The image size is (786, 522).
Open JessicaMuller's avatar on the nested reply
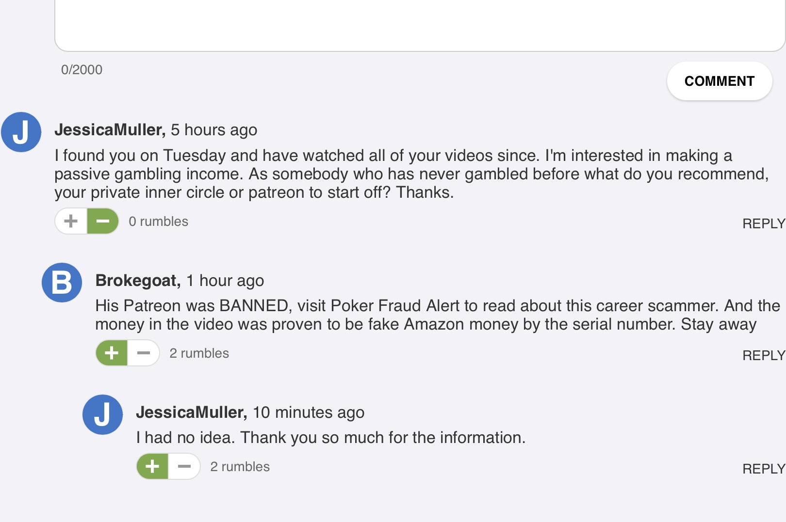click(102, 414)
